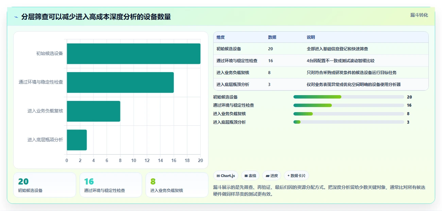Select the 进度 chip
This screenshot has height=211, width=442.
(272, 176)
